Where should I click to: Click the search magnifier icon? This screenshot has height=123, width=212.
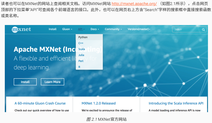coord(203,30)
